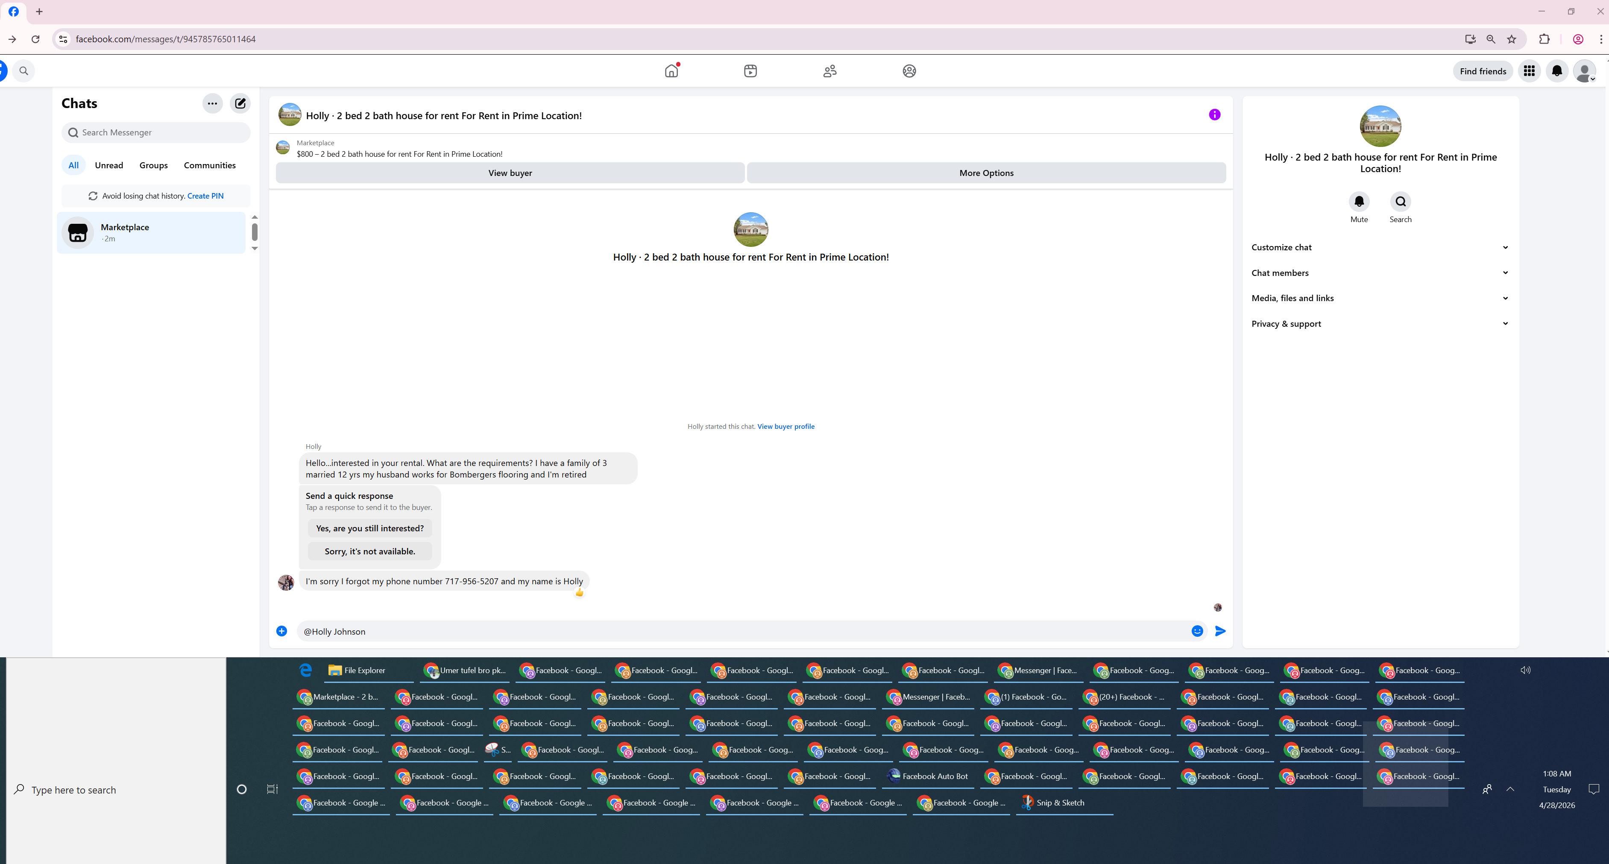The width and height of the screenshot is (1609, 864).
Task: Open the Facebook menu grid icon
Action: coord(1529,71)
